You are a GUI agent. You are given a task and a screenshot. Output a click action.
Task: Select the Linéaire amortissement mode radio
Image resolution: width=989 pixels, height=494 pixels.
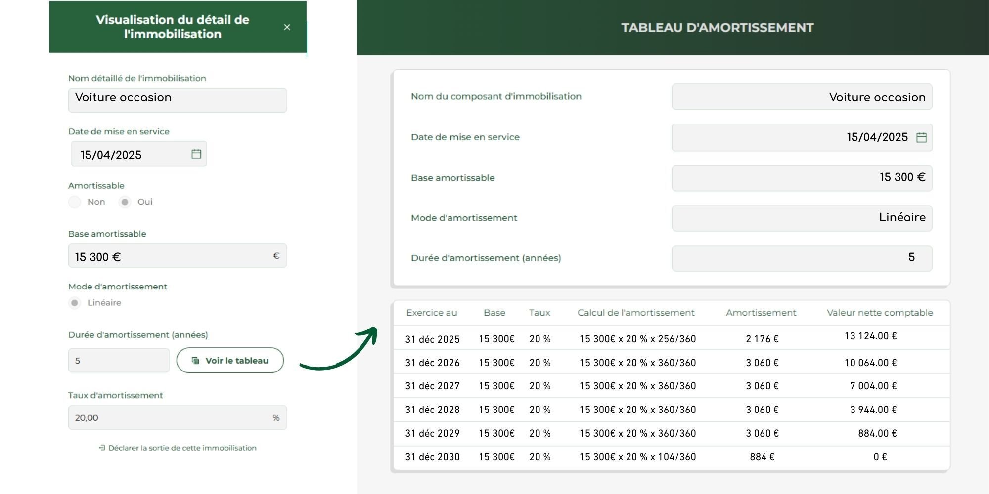75,303
